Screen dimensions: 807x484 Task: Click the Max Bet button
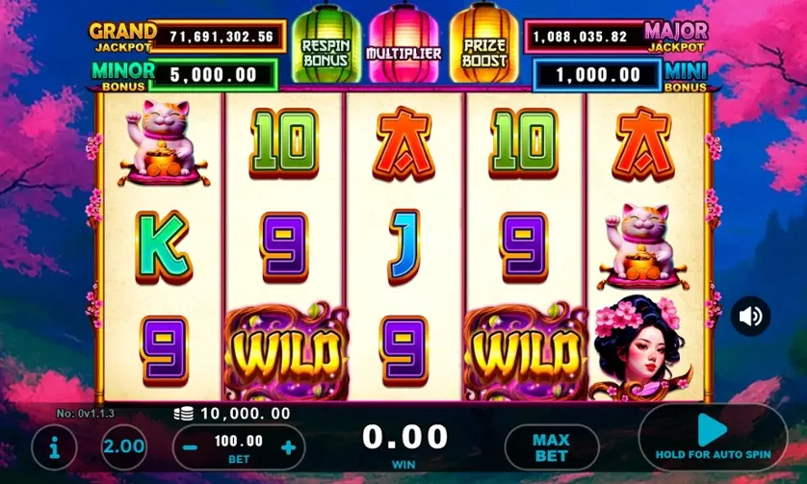click(x=552, y=447)
